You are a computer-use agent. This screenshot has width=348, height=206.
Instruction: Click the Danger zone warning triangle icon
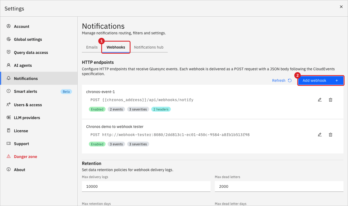click(9, 156)
